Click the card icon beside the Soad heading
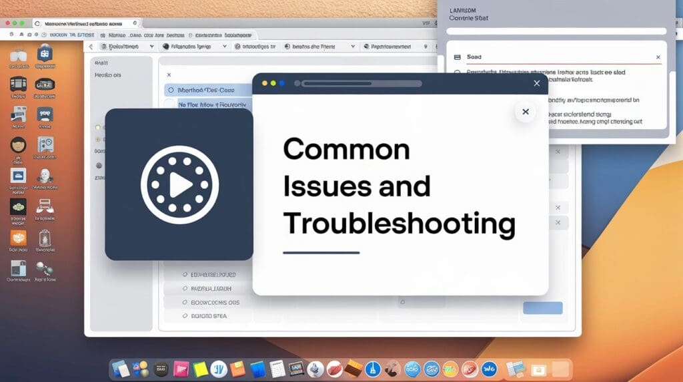Image resolution: width=683 pixels, height=382 pixels. click(458, 57)
